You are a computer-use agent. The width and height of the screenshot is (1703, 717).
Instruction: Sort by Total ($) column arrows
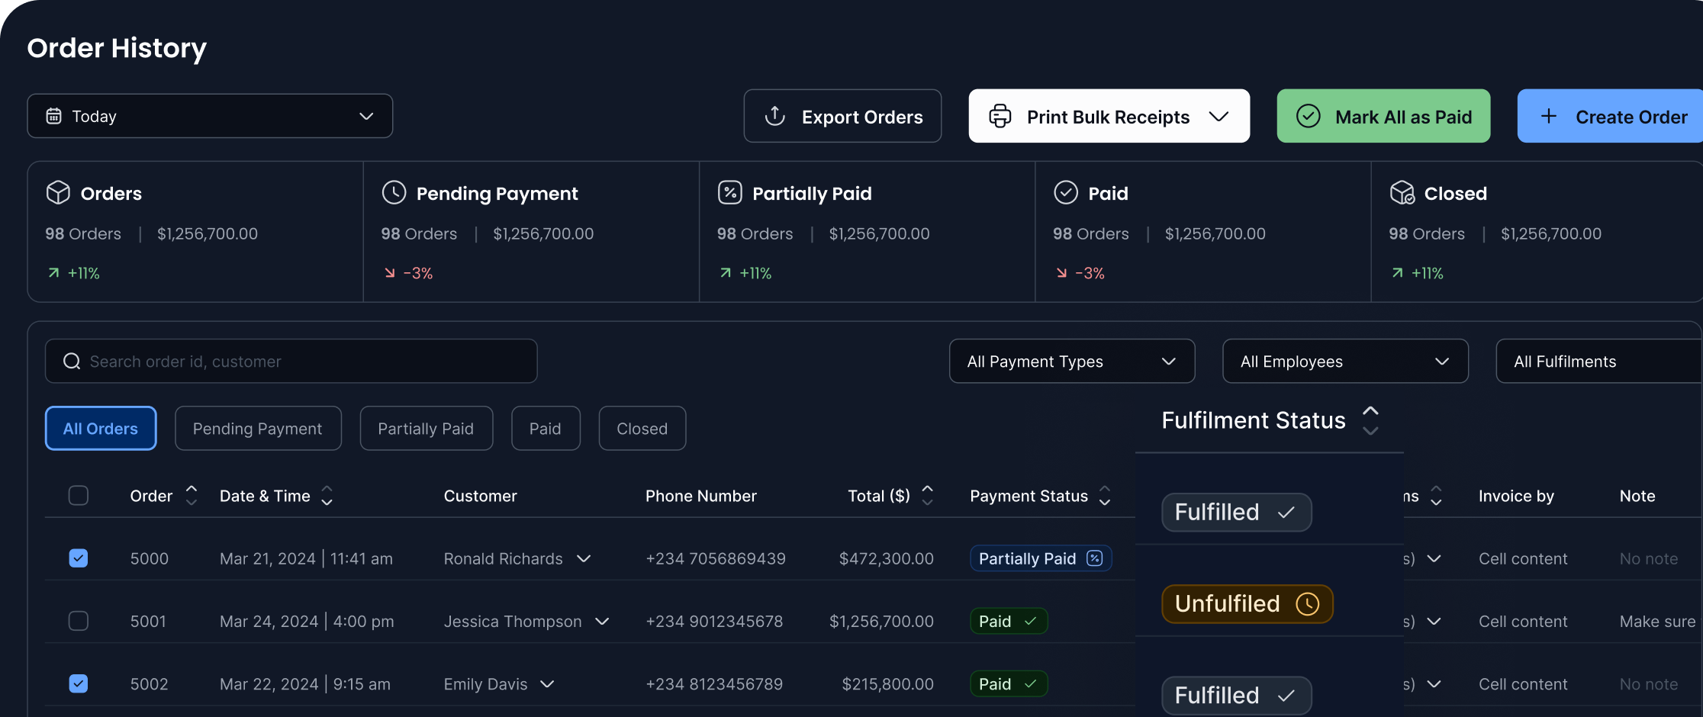(927, 496)
